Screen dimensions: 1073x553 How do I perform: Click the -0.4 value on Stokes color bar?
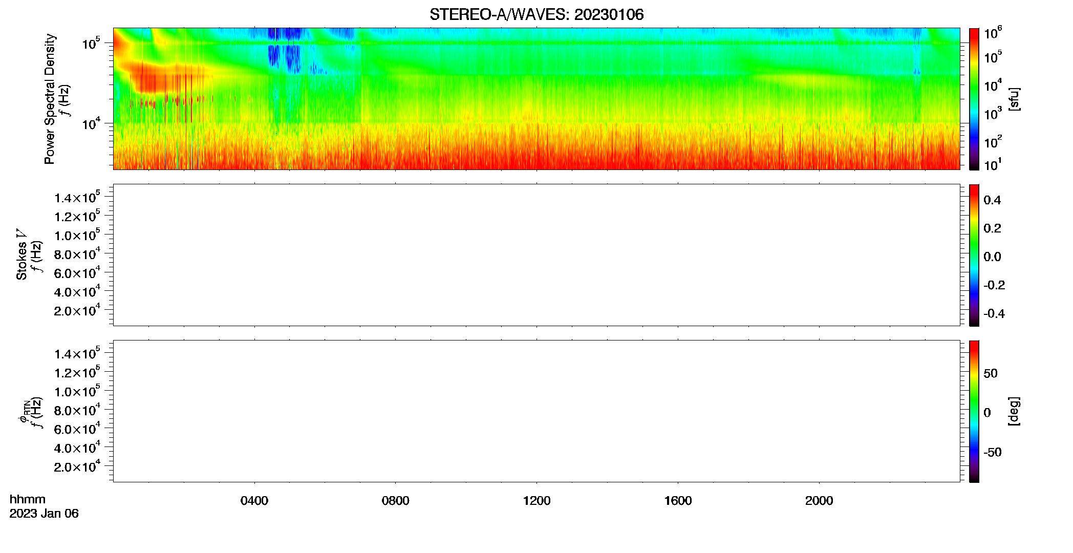tap(994, 314)
